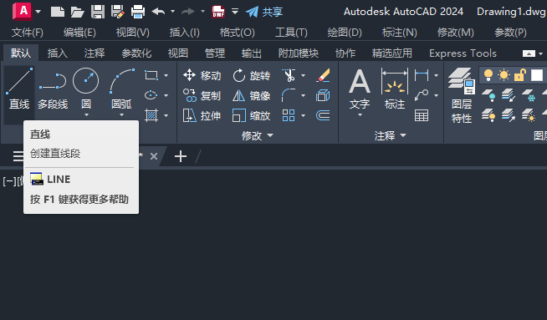Create a new drawing from the quick access toolbar
The width and height of the screenshot is (547, 320).
pyautogui.click(x=58, y=12)
